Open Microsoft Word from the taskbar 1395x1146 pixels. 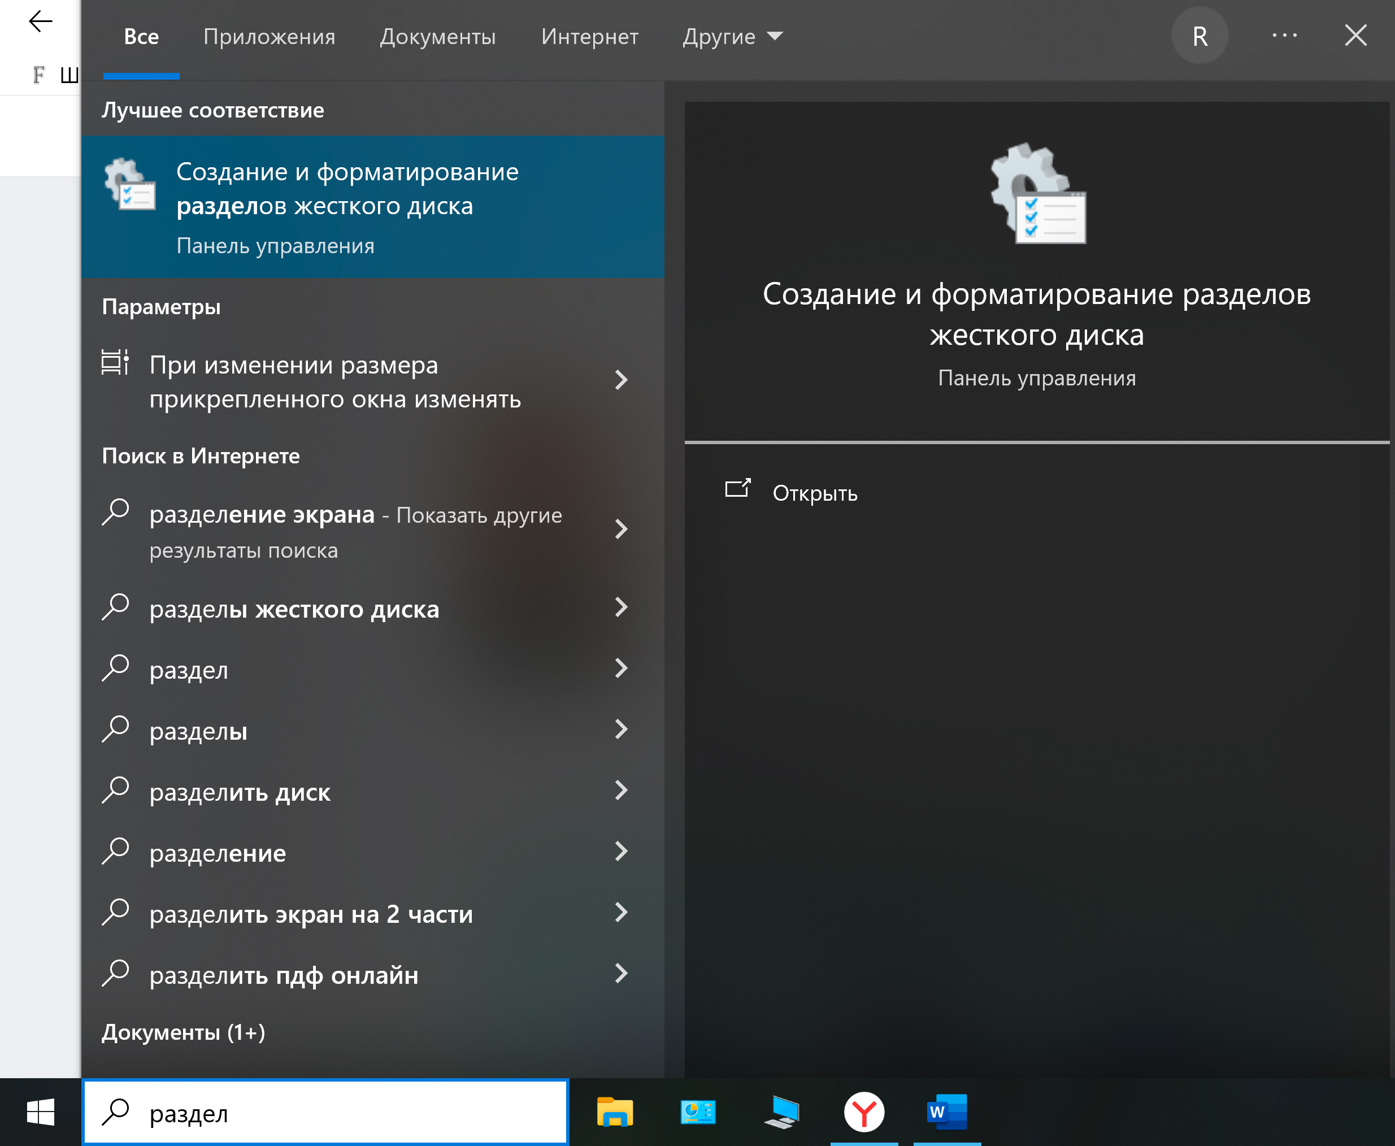947,1112
